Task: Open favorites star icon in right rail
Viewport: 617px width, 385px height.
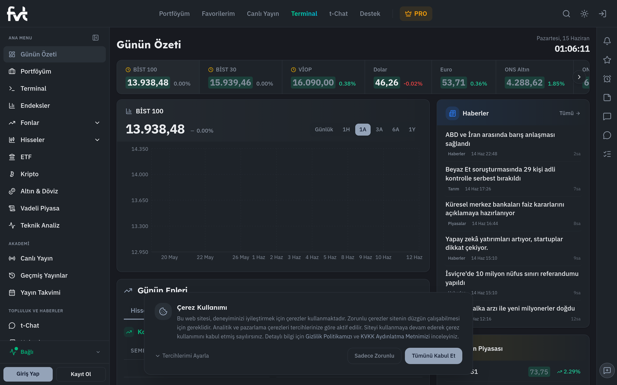Action: [x=607, y=60]
